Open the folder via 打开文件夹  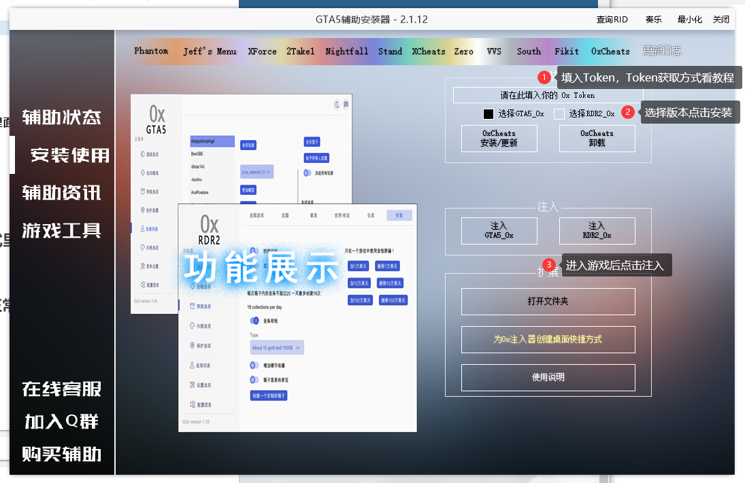548,302
